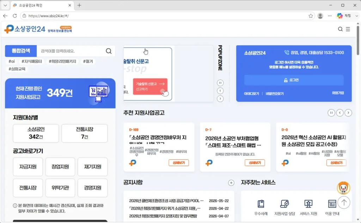
Task: Open the 재기지원 shortcut
Action: (93, 167)
